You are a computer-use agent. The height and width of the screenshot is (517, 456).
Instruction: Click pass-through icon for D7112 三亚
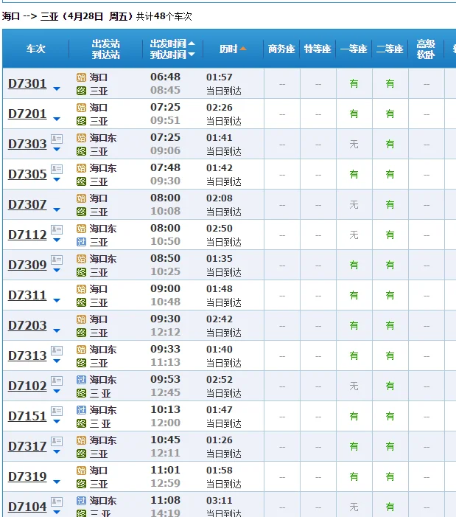pyautogui.click(x=81, y=242)
